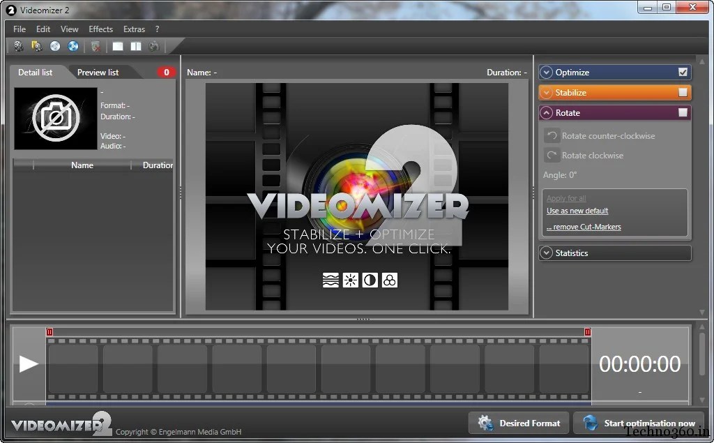
Task: Enable the Stabilize checkbox
Action: click(683, 93)
